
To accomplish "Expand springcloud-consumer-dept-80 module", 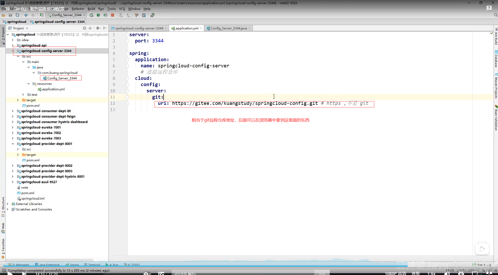I will [x=13, y=111].
